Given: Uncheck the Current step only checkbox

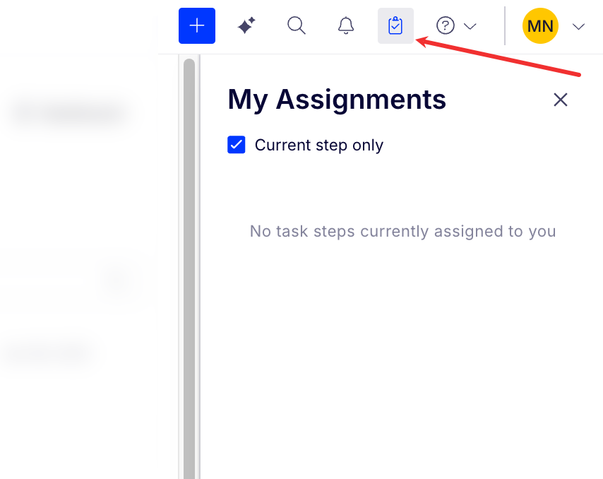Looking at the screenshot, I should (236, 145).
